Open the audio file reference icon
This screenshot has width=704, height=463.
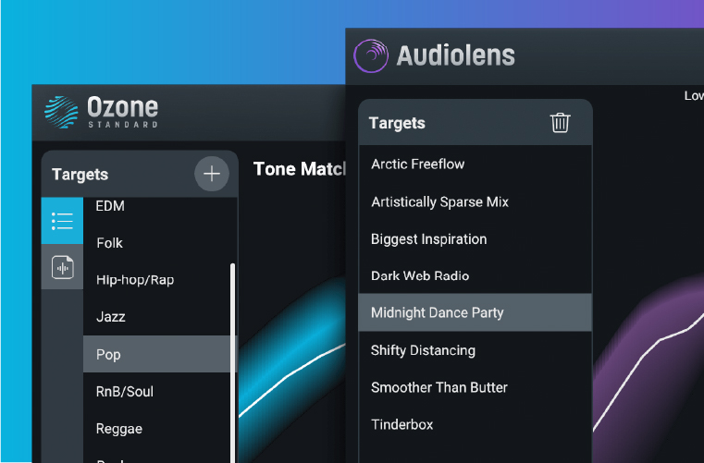tap(62, 268)
